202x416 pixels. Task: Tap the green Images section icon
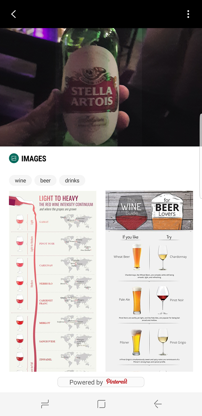[x=14, y=158]
